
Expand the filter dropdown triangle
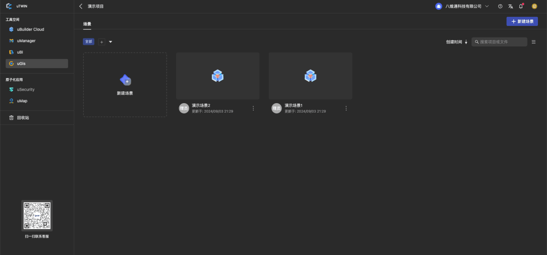coord(111,42)
